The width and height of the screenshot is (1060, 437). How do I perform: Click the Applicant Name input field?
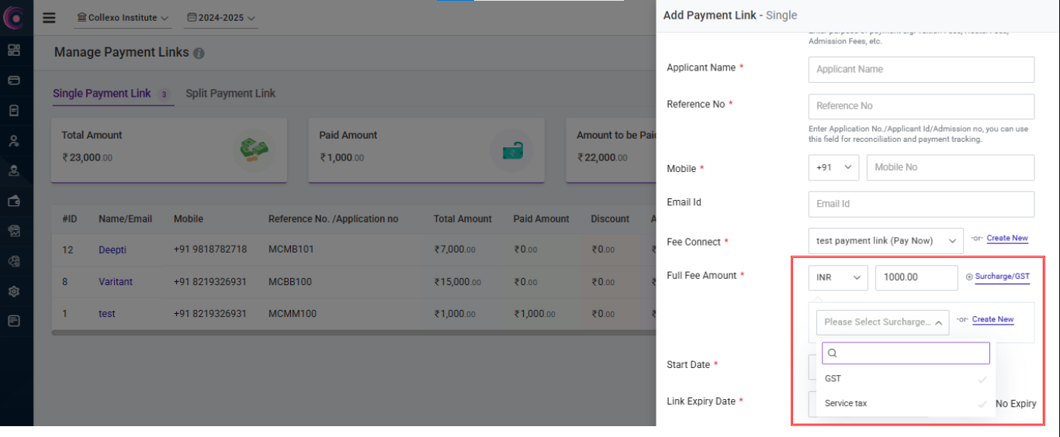coord(920,70)
